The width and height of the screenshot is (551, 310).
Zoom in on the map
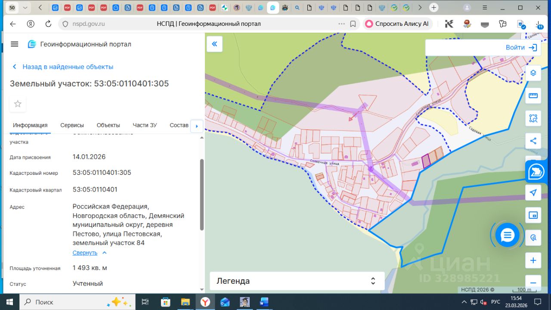[x=533, y=260]
